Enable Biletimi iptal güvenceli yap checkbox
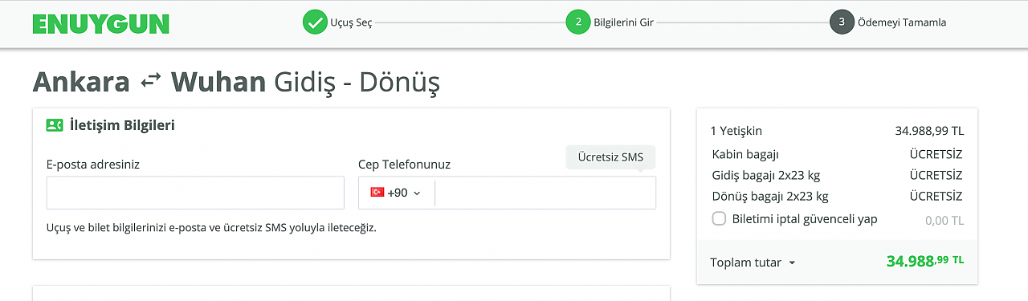The height and width of the screenshot is (301, 1028). (719, 218)
